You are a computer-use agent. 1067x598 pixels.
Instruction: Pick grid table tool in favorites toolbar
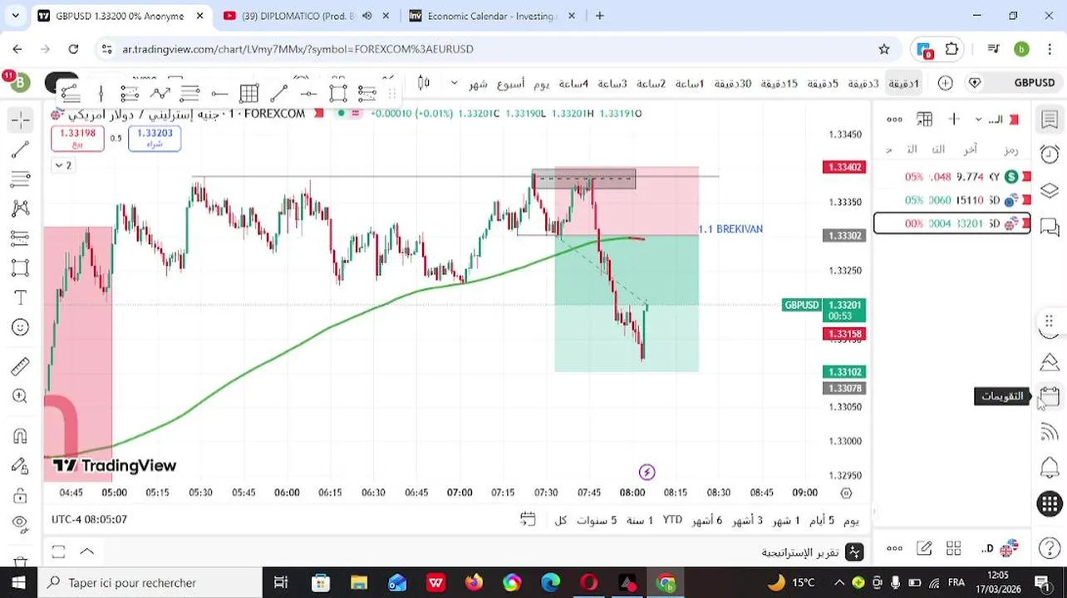249,93
